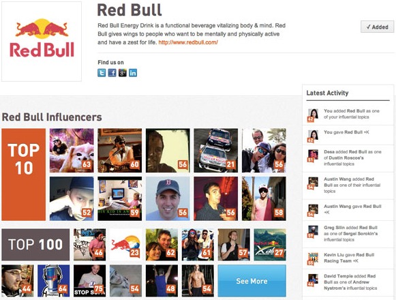This screenshot has width=396, height=300.
Task: Toggle the Added button
Action: click(377, 27)
